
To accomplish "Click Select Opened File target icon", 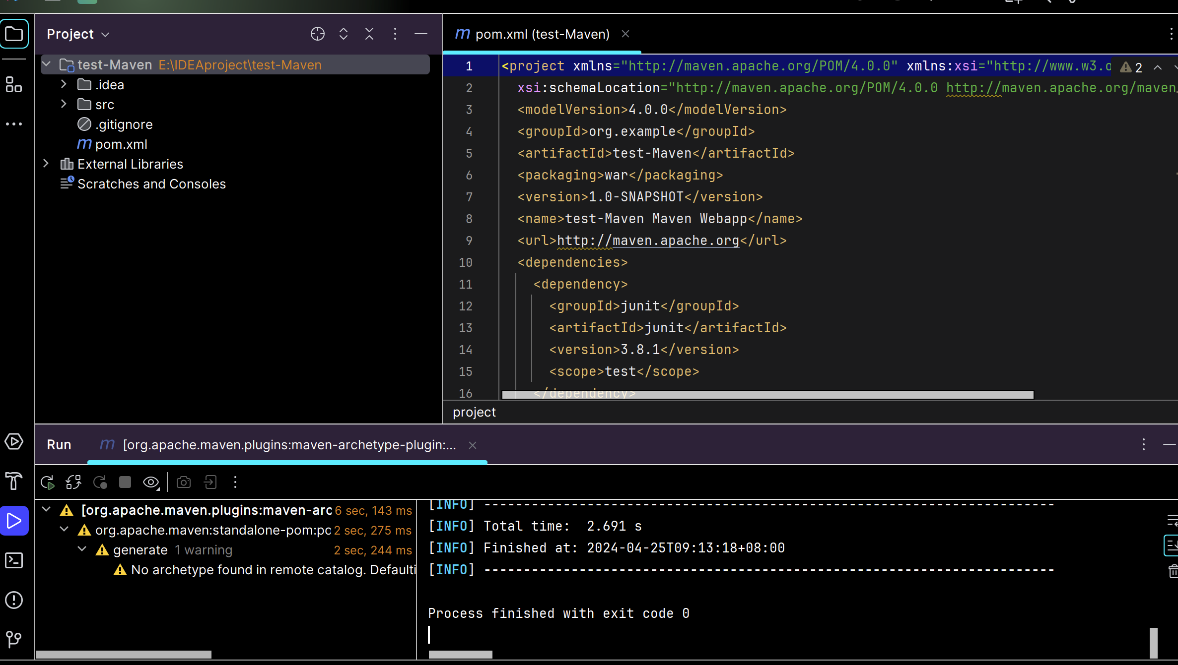I will [318, 34].
